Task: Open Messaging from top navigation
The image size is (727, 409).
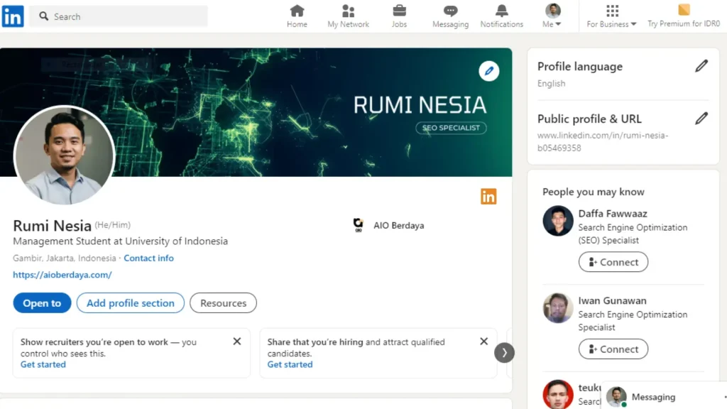Action: [x=450, y=16]
